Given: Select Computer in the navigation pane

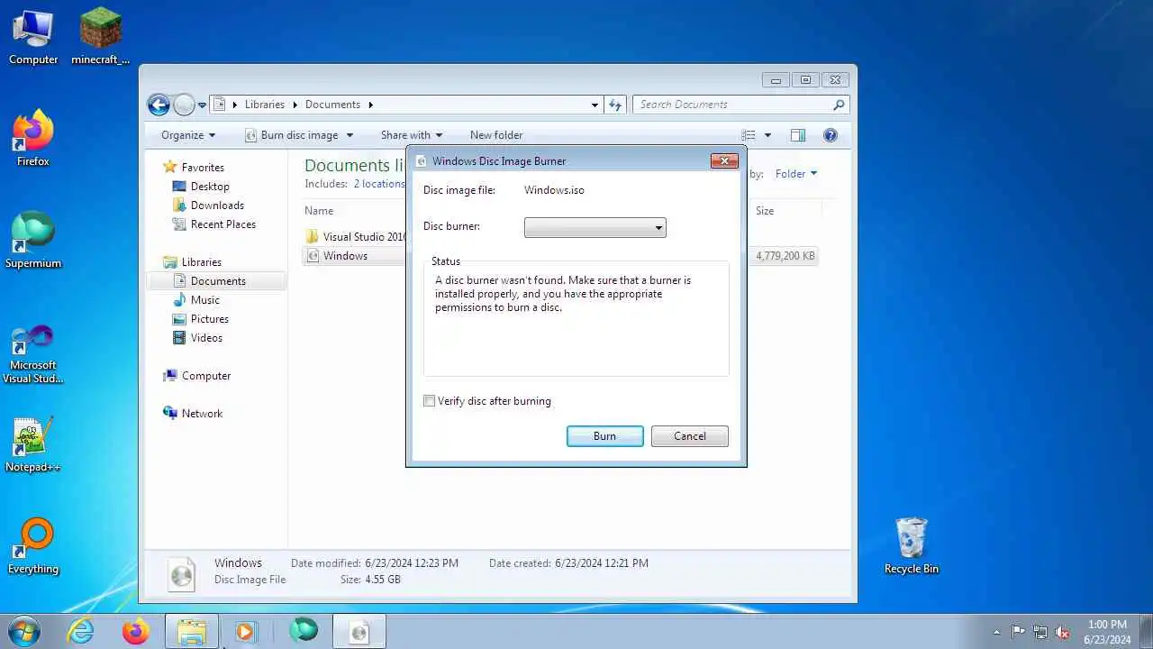Looking at the screenshot, I should click(206, 376).
